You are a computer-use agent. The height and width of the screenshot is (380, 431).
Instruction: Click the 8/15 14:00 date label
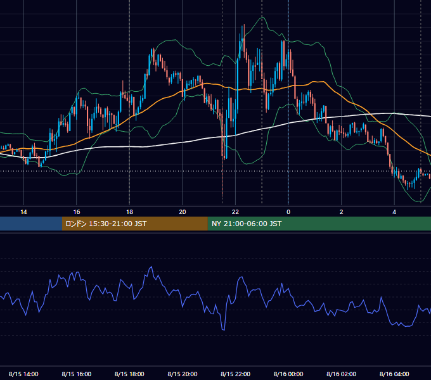(23, 374)
